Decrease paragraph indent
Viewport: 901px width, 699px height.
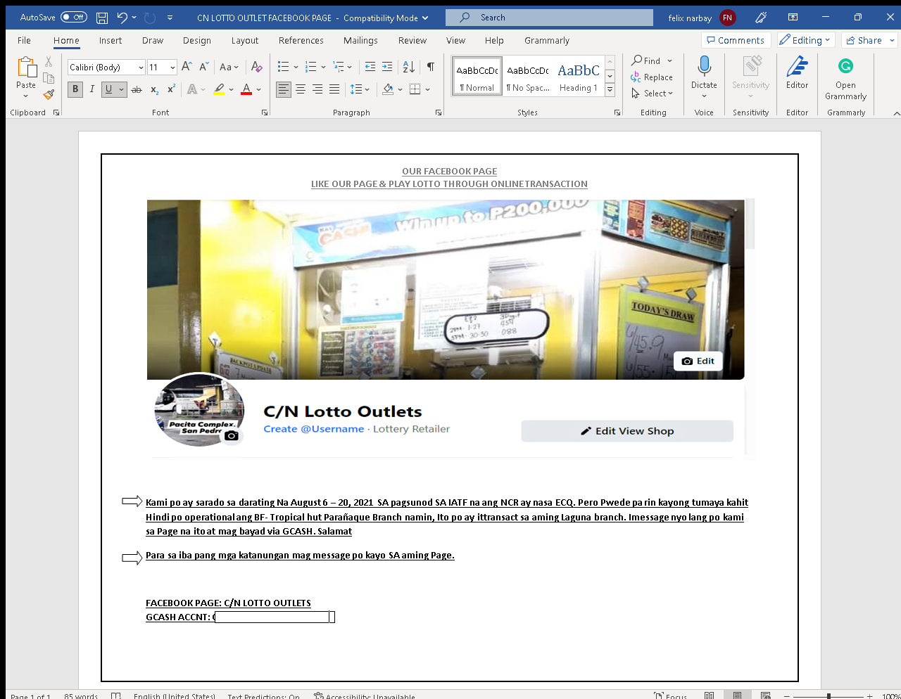(x=370, y=67)
